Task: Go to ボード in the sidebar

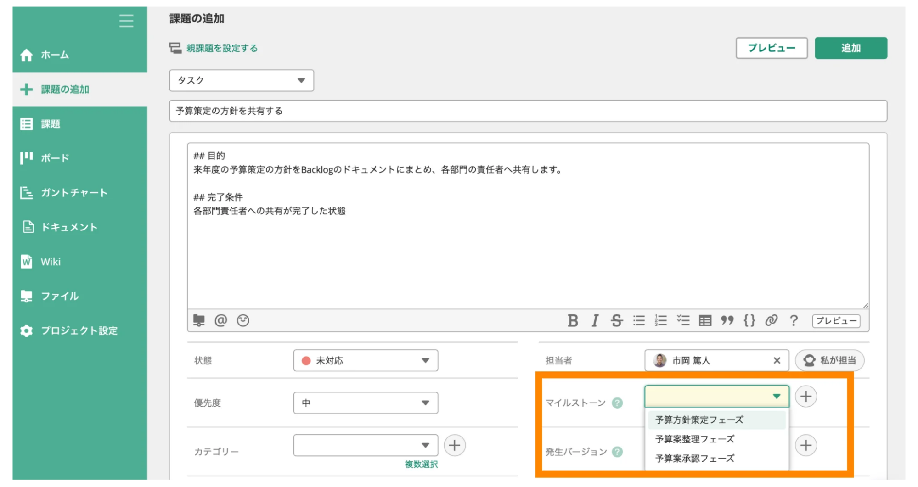Action: (x=80, y=158)
